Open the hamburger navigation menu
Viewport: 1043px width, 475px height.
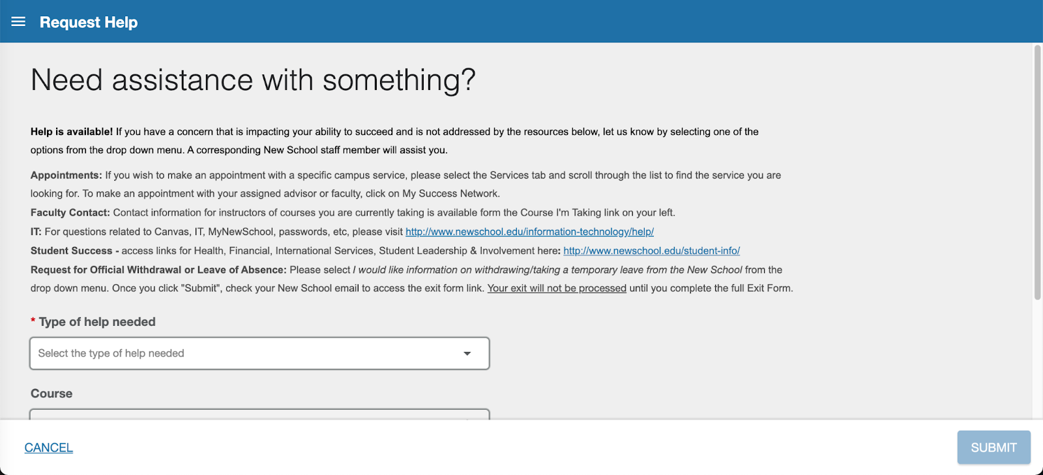pyautogui.click(x=18, y=22)
